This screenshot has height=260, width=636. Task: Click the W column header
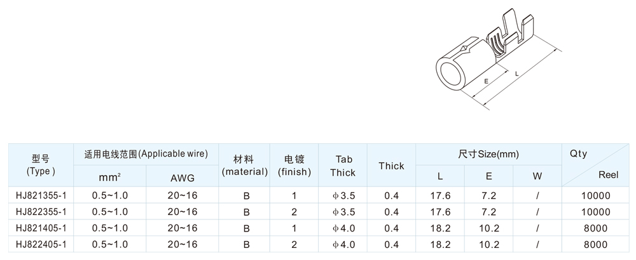(537, 177)
